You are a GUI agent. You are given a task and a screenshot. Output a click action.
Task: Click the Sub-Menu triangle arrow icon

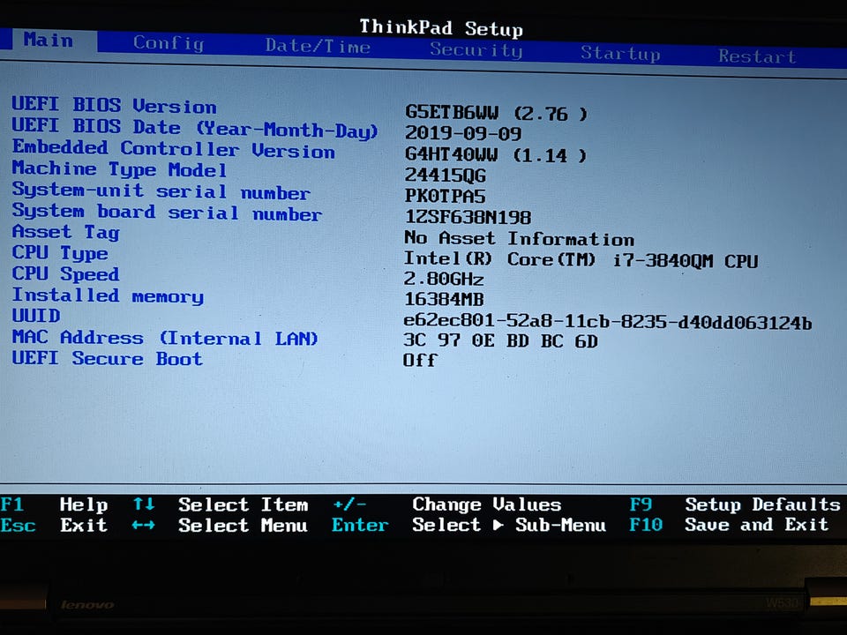pos(498,525)
